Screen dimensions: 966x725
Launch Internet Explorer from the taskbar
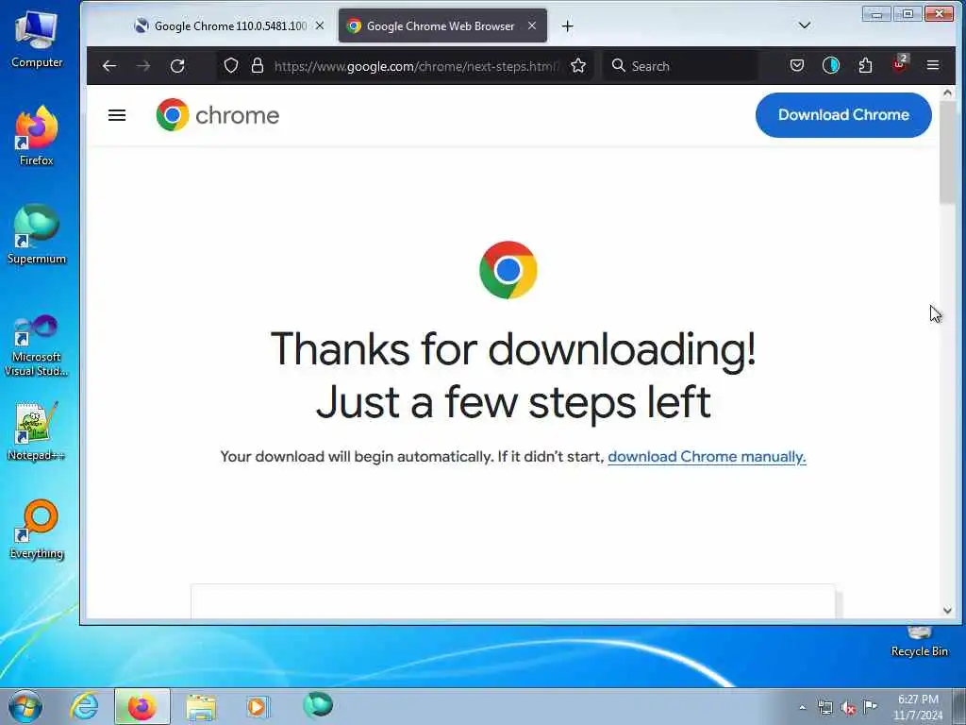tap(84, 706)
